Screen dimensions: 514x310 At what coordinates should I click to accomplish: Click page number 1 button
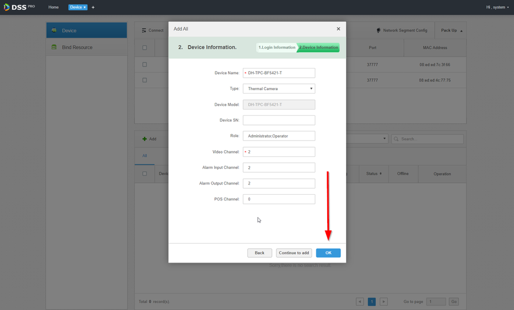tap(372, 301)
